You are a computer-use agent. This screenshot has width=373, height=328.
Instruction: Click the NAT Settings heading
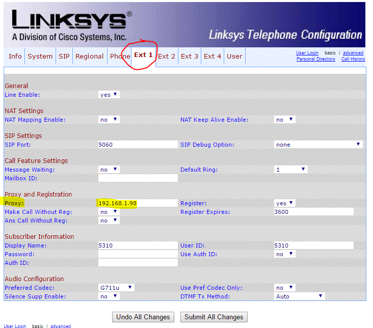pos(24,111)
